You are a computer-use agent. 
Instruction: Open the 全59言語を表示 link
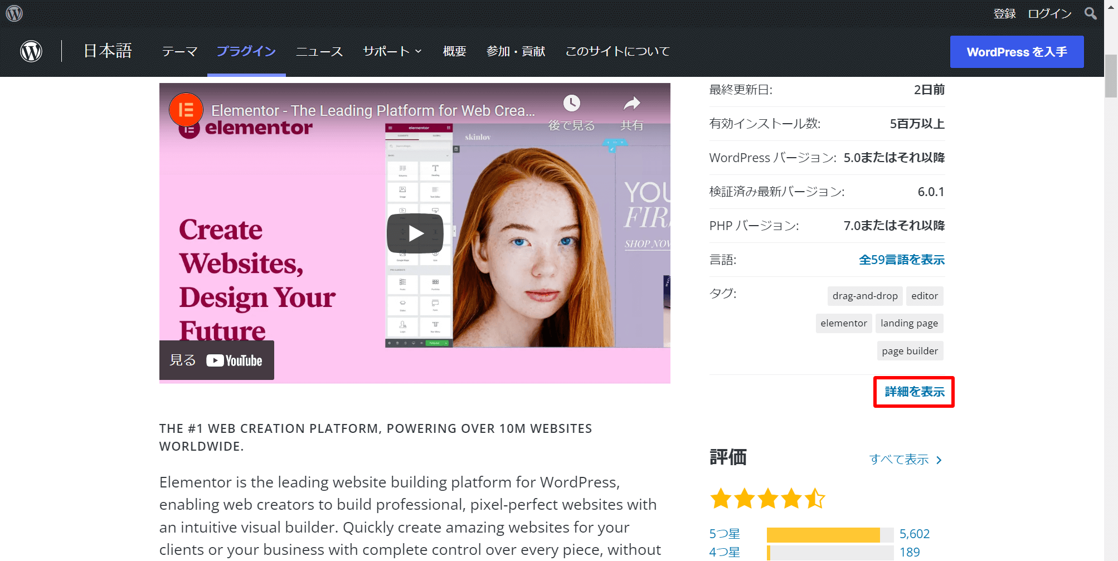(x=902, y=260)
